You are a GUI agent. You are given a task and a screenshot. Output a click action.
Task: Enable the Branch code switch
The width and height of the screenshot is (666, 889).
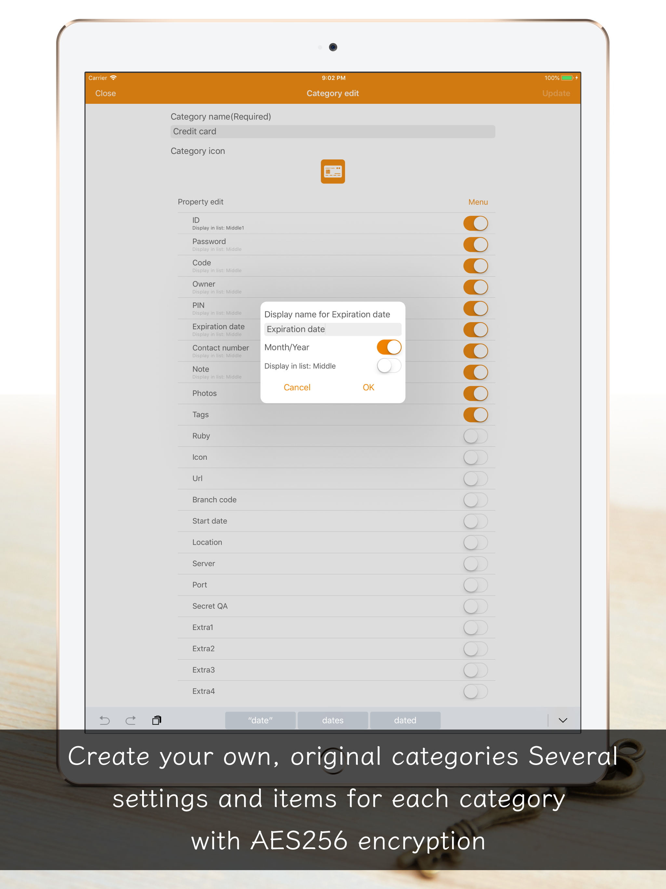(476, 500)
